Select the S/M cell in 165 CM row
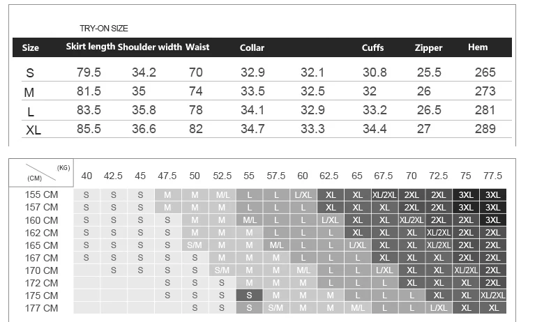 [x=195, y=245]
